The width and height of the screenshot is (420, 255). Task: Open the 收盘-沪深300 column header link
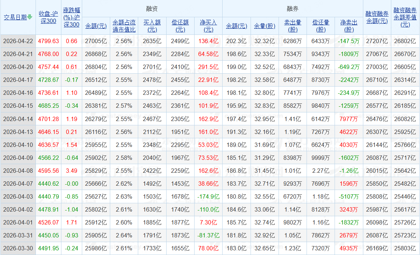pyautogui.click(x=48, y=17)
